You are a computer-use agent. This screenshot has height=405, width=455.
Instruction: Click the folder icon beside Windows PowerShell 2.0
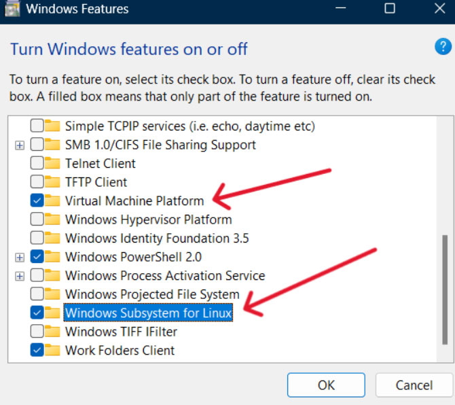click(52, 257)
